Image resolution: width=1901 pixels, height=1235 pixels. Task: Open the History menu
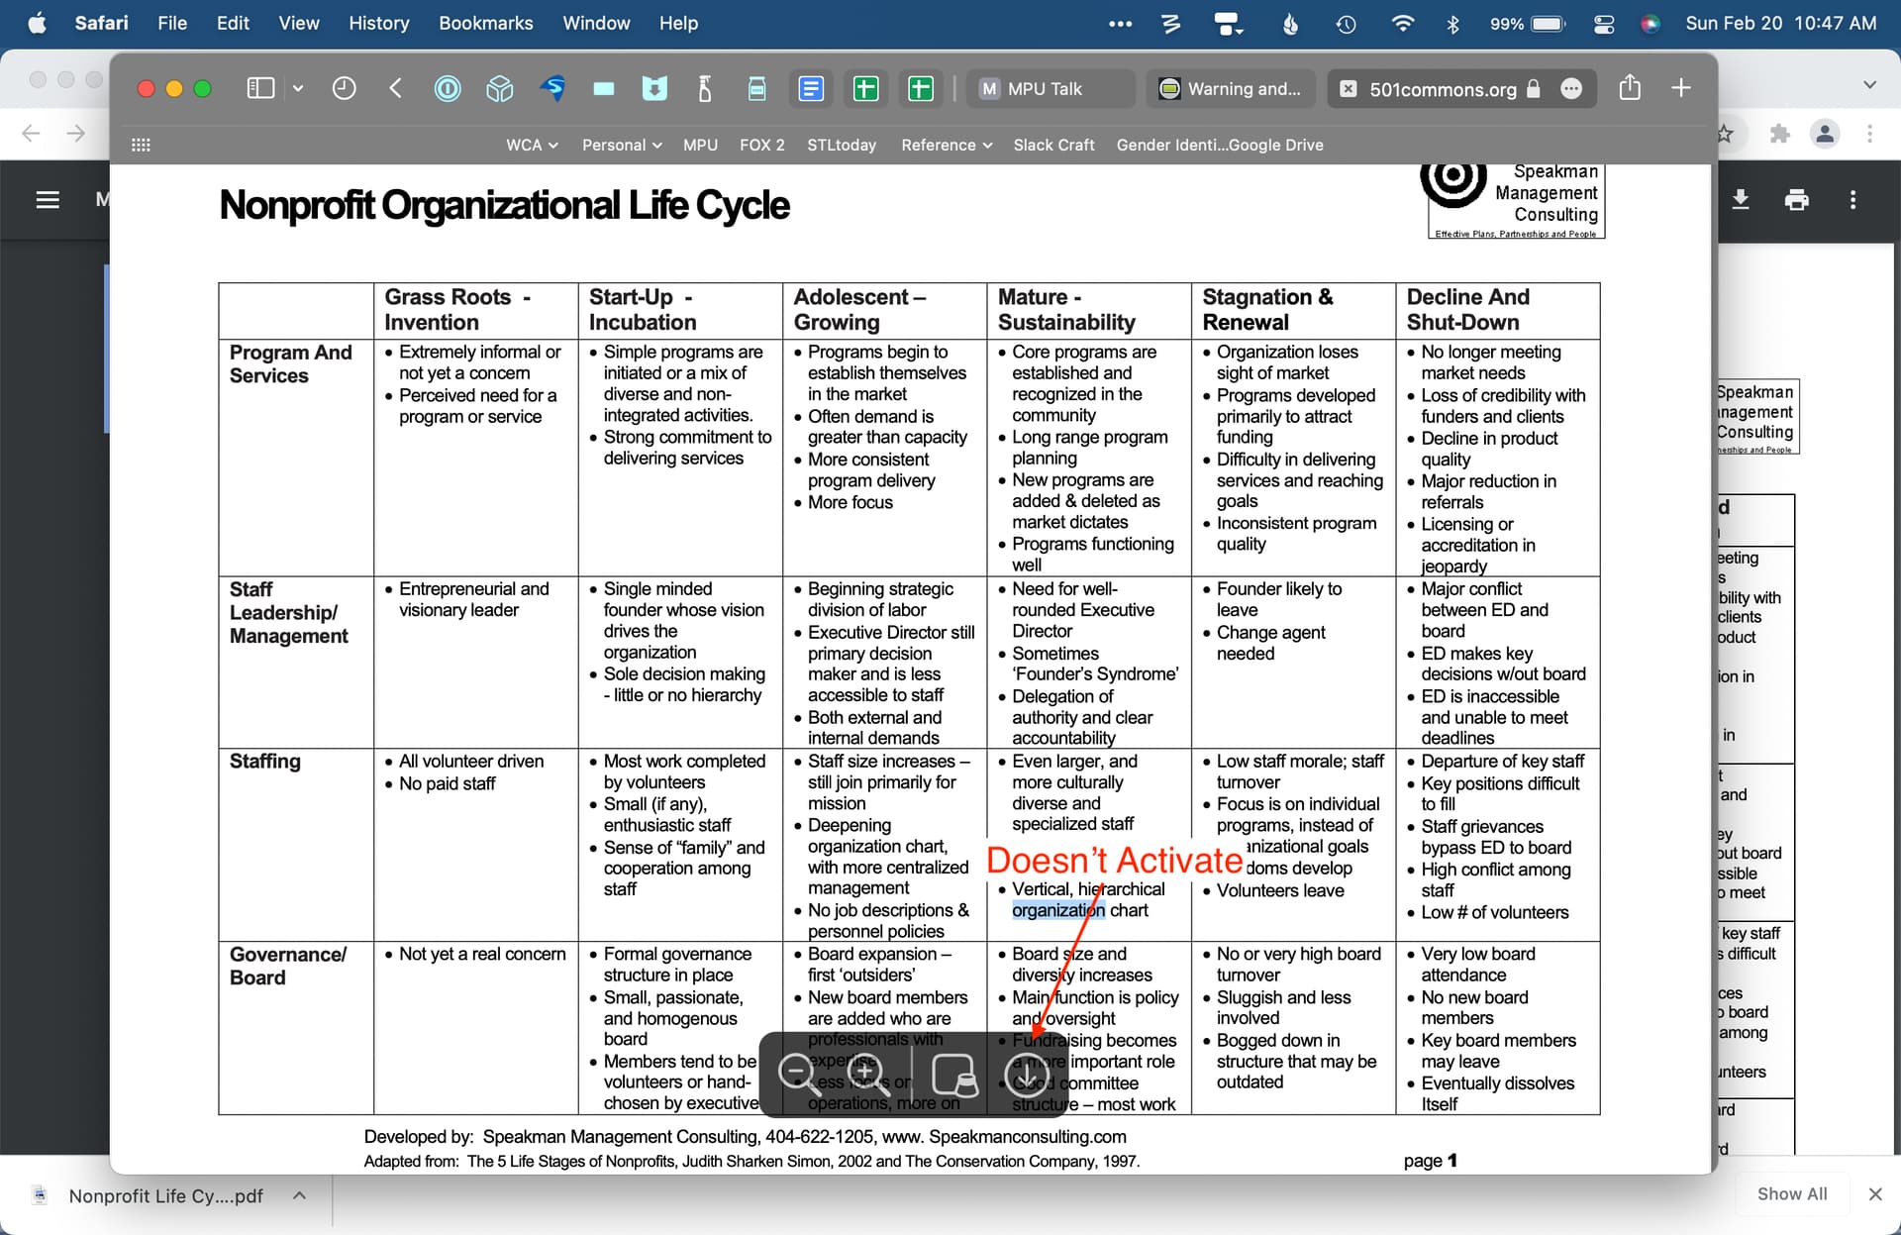pos(379,24)
